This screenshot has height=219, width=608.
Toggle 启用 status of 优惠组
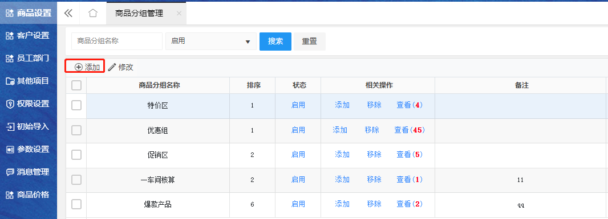tap(298, 130)
